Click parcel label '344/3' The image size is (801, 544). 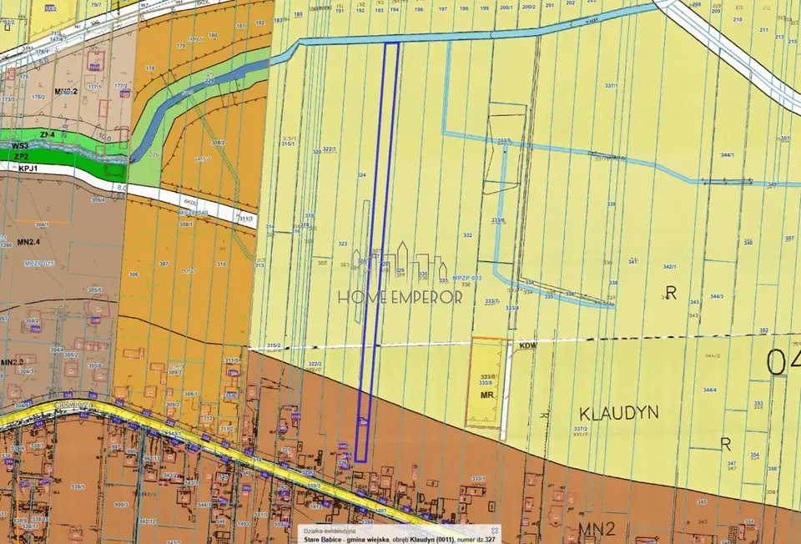pos(717,296)
